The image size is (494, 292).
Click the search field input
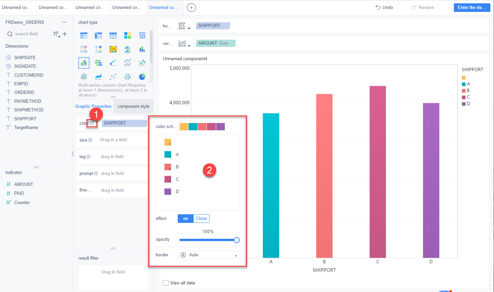pyautogui.click(x=28, y=34)
